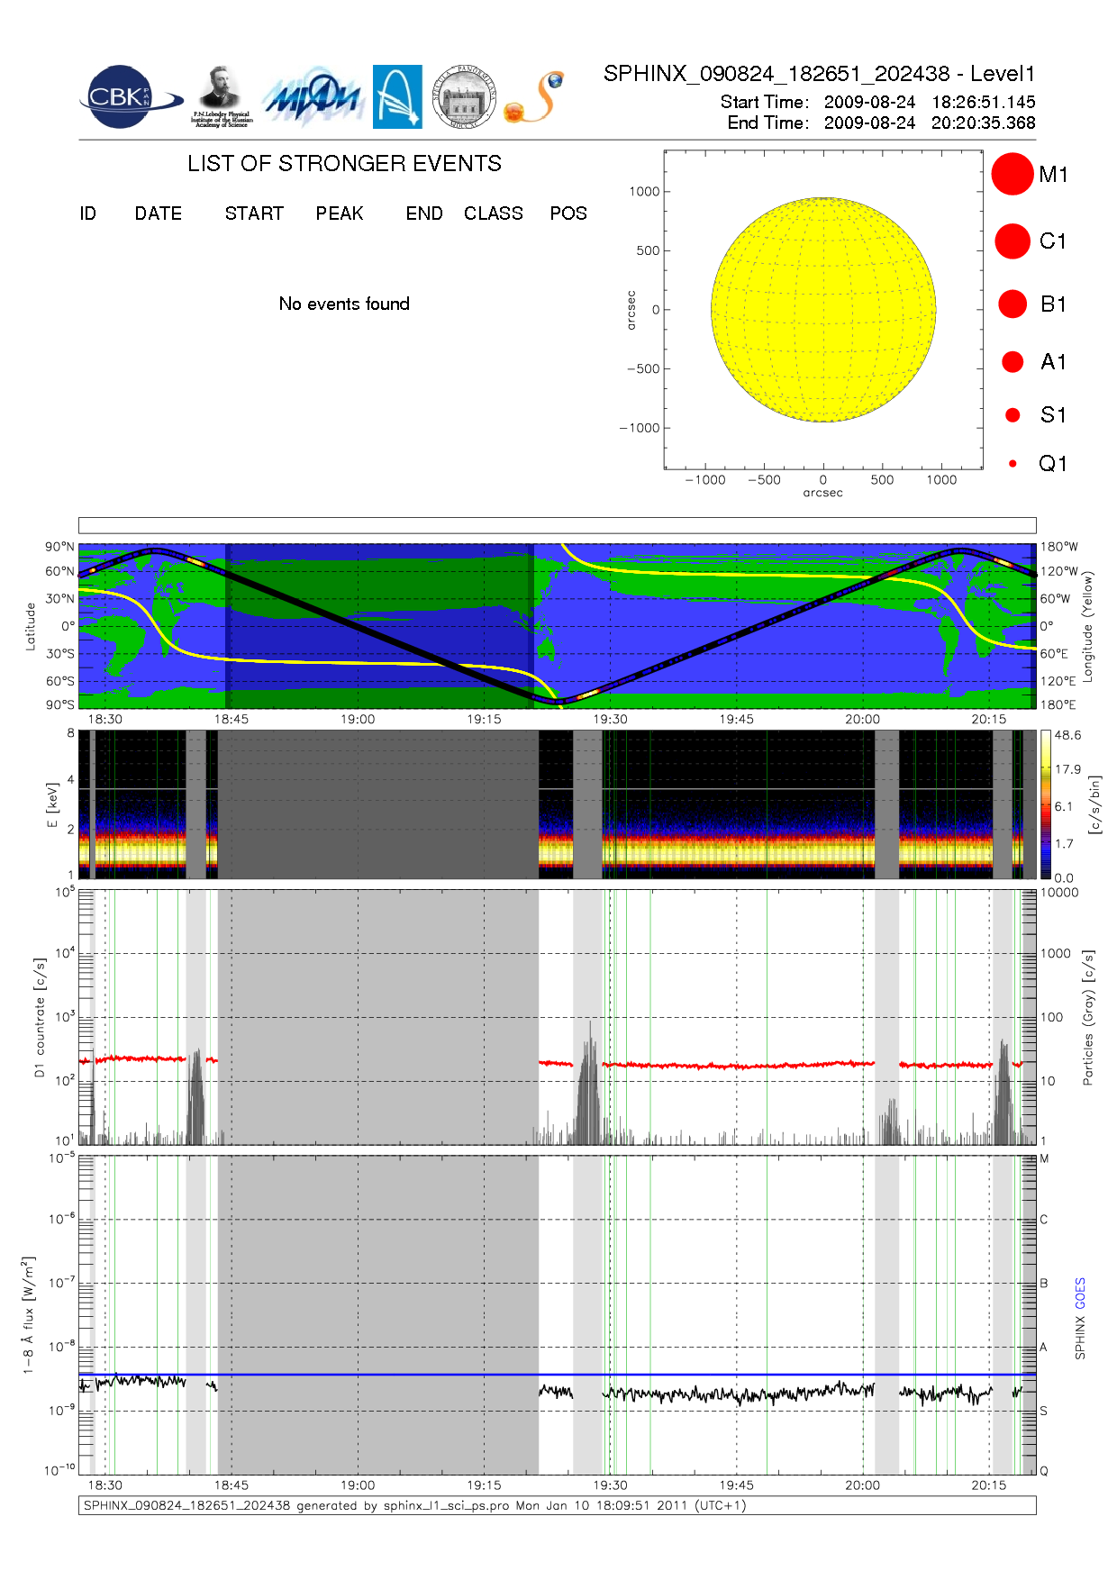This screenshot has width=1117, height=1580.
Task: Click the C1 red legend circle
Action: pyautogui.click(x=1013, y=241)
